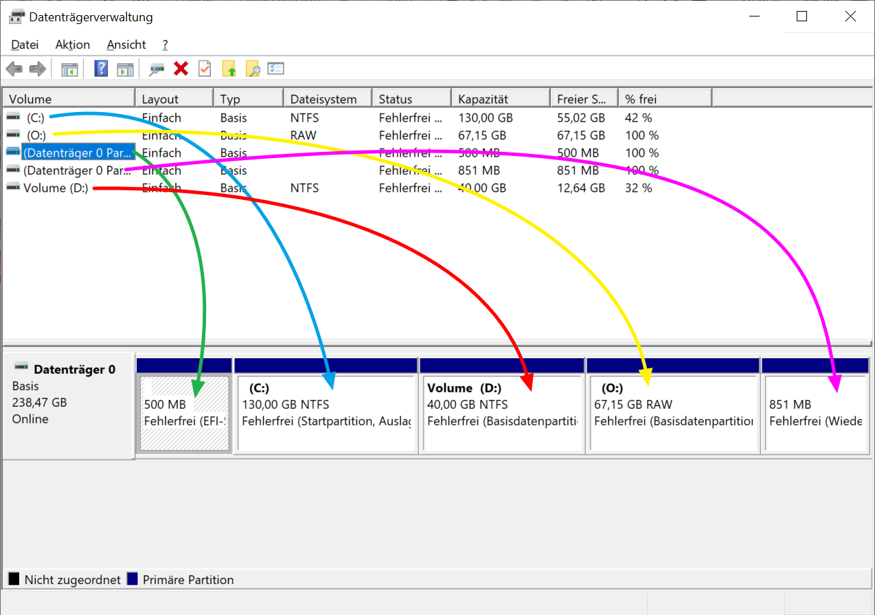The width and height of the screenshot is (875, 615).
Task: Click the Forward arrow in toolbar
Action: 38,69
